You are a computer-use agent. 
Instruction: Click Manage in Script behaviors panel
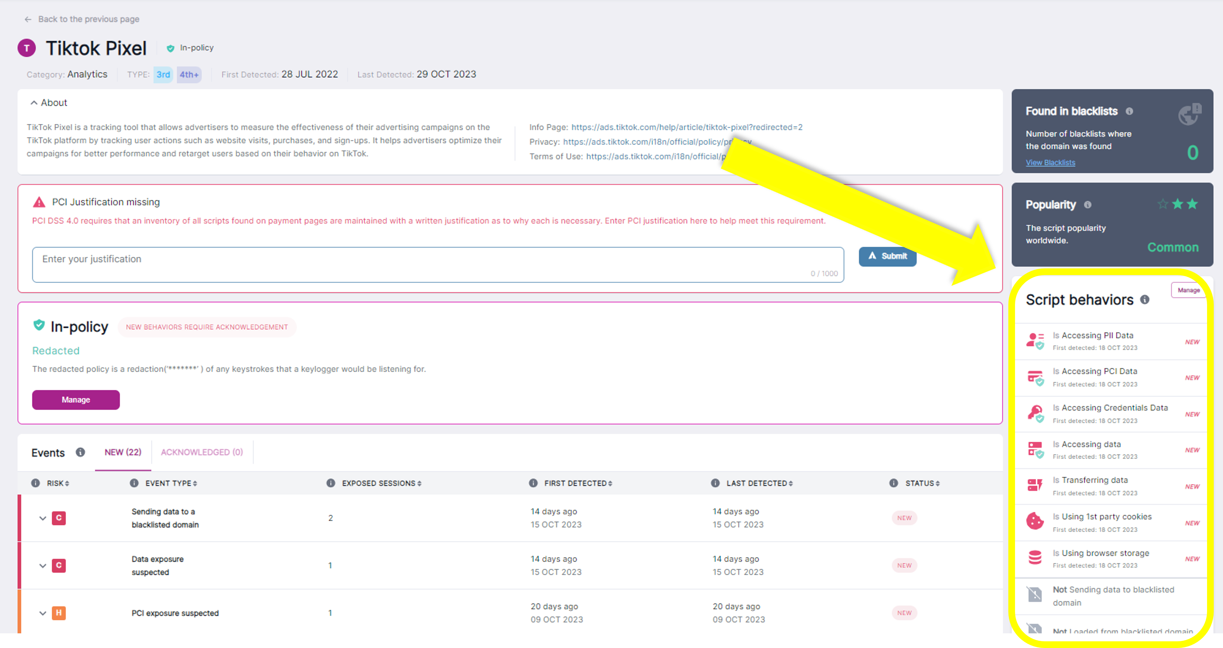point(1188,290)
